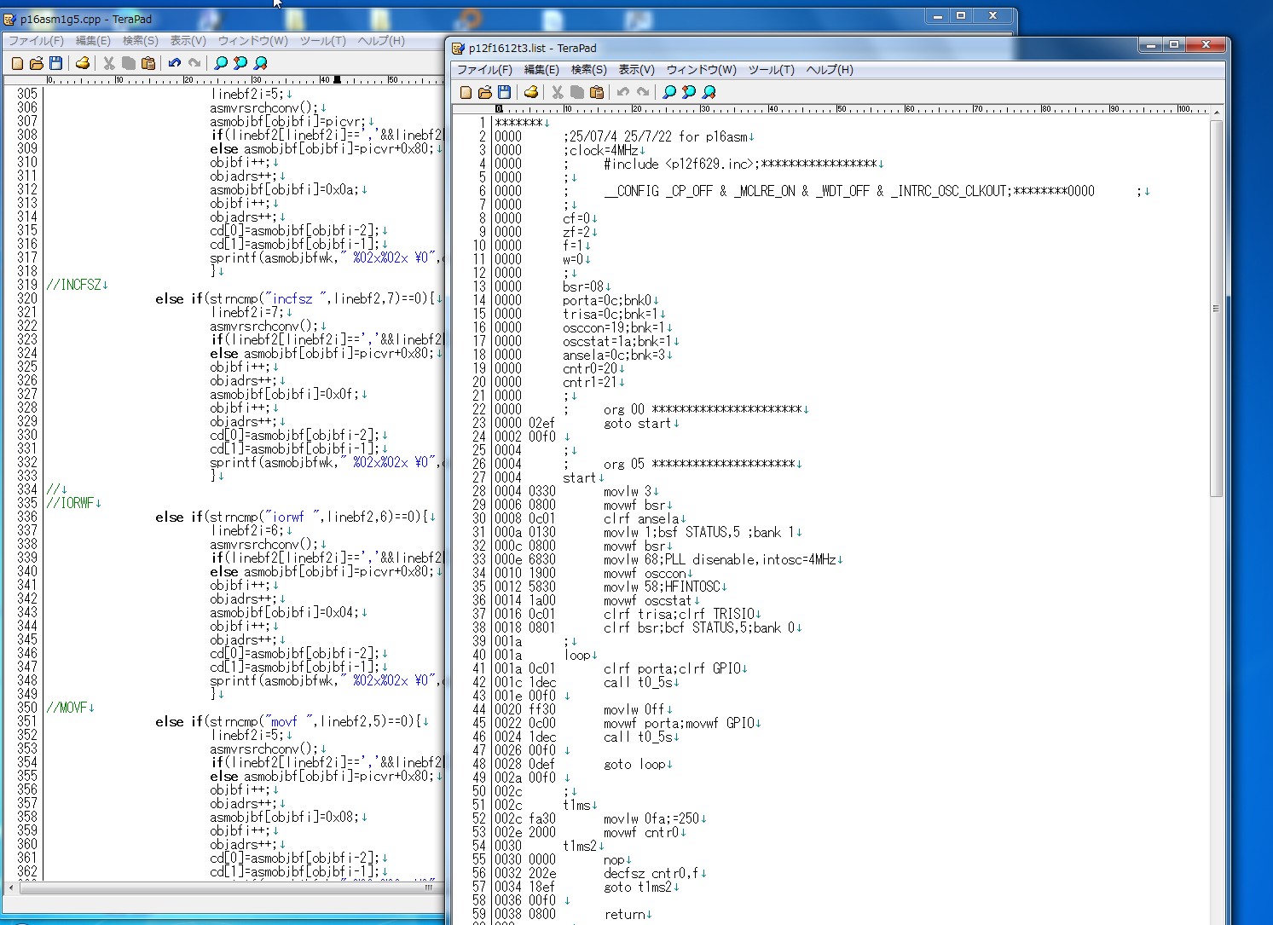The height and width of the screenshot is (925, 1273).
Task: Open ファイル(F) menu in p12f1612t3.list window
Action: [484, 70]
